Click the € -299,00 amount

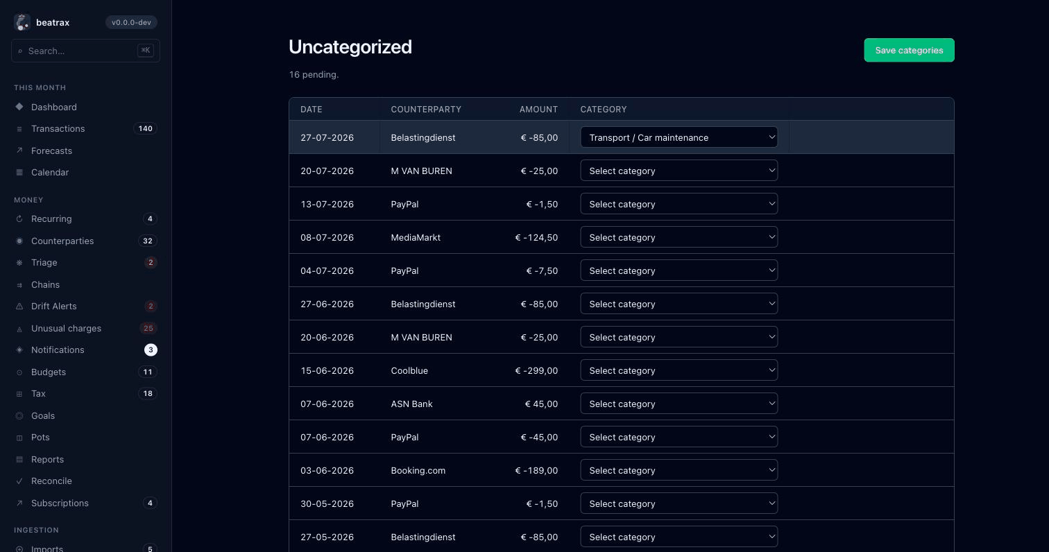536,370
